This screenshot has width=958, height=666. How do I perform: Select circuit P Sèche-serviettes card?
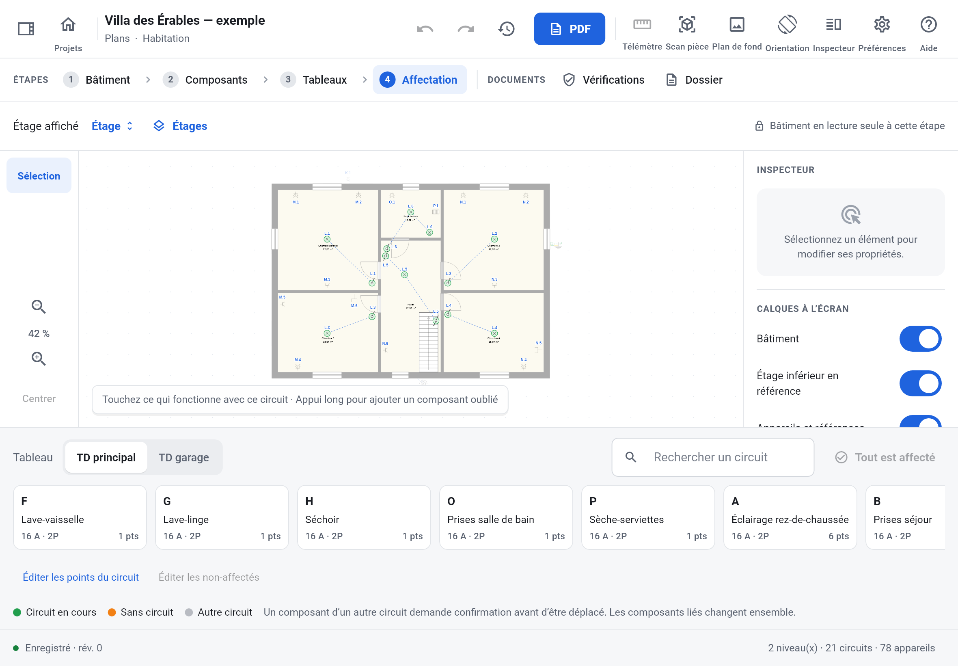pos(648,517)
